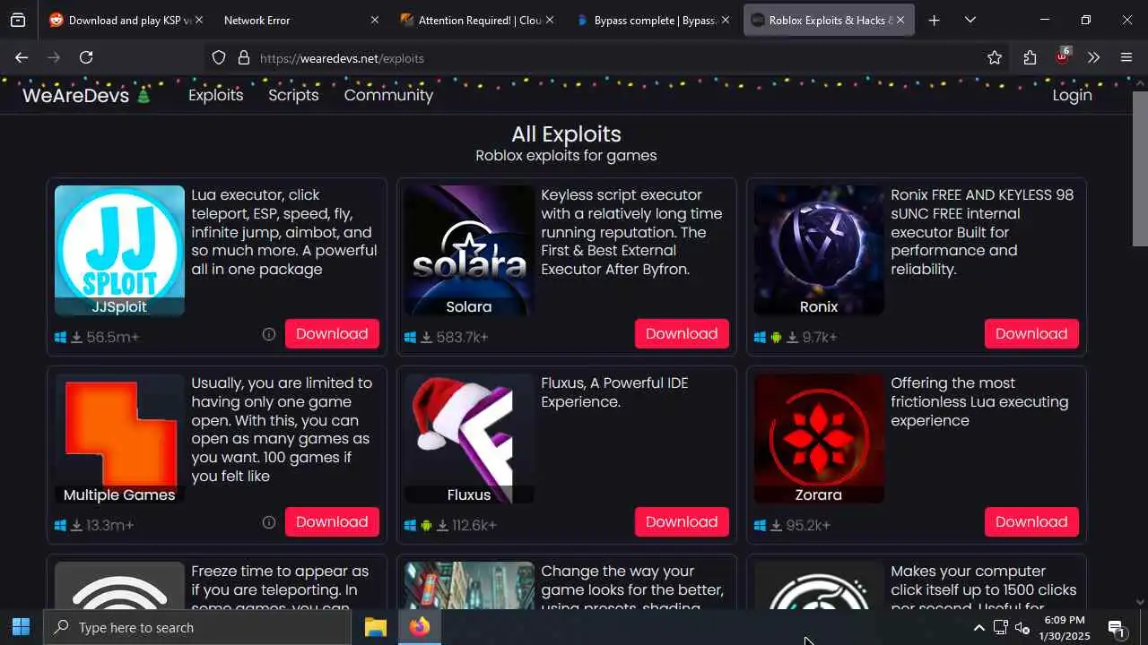This screenshot has height=645, width=1148.
Task: List all tabs using the down chevron
Action: coord(970,20)
